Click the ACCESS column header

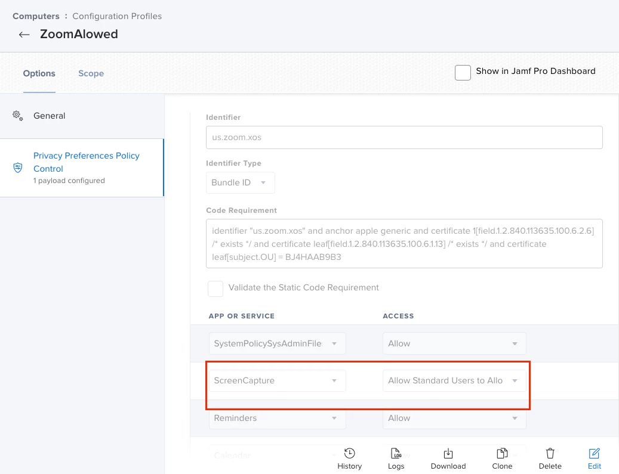tap(398, 316)
